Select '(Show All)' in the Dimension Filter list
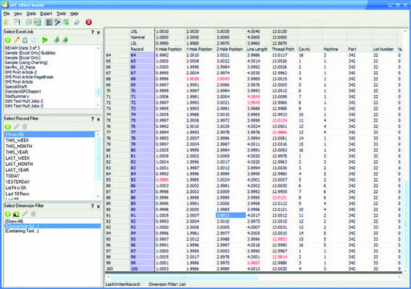 (x=14, y=221)
